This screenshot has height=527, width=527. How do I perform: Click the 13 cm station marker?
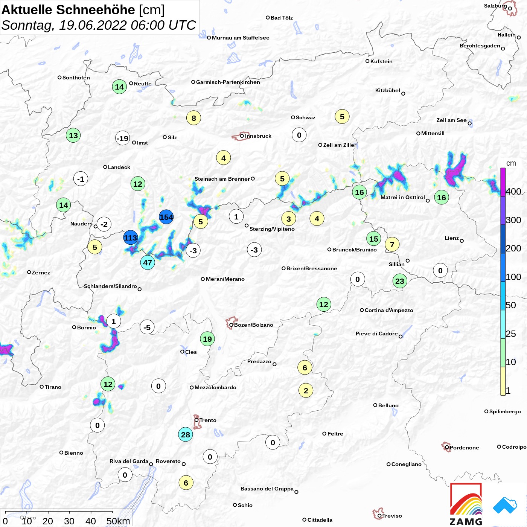73,136
